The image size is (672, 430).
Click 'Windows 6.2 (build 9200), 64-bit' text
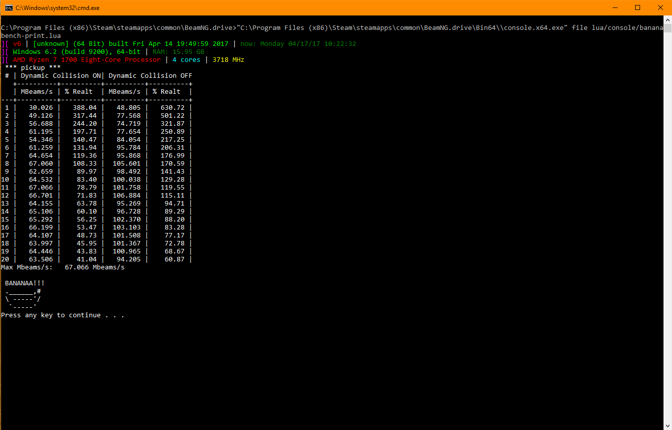pos(77,52)
